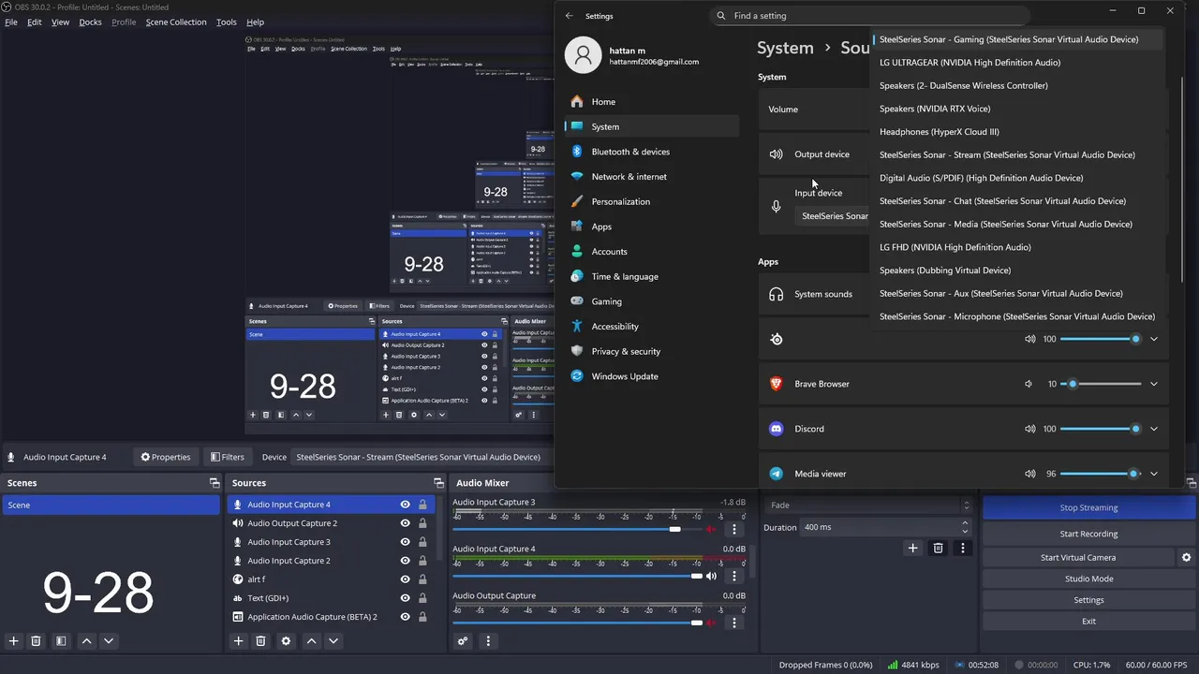Click the Discord app icon in volume mixer

tap(776, 429)
